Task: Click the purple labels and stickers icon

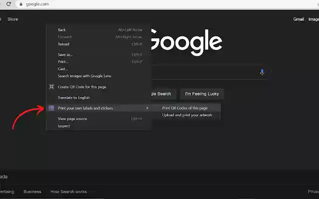Action: tap(51, 108)
